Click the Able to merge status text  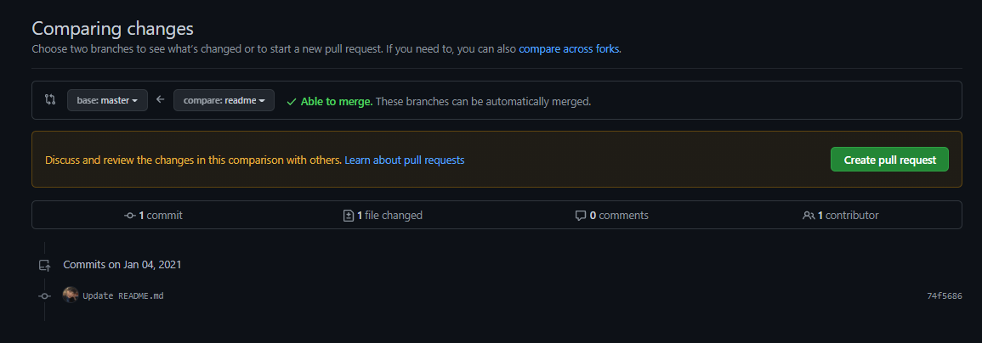337,101
